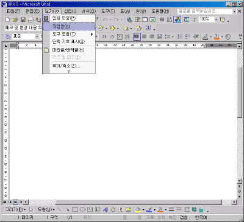Screen dimensions: 244x222
Task: Toggle center text alignment button
Action: pyautogui.click(x=144, y=36)
